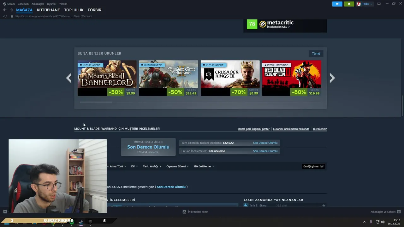Open the green notifications bell
Image resolution: width=404 pixels, height=227 pixels.
[x=349, y=4]
